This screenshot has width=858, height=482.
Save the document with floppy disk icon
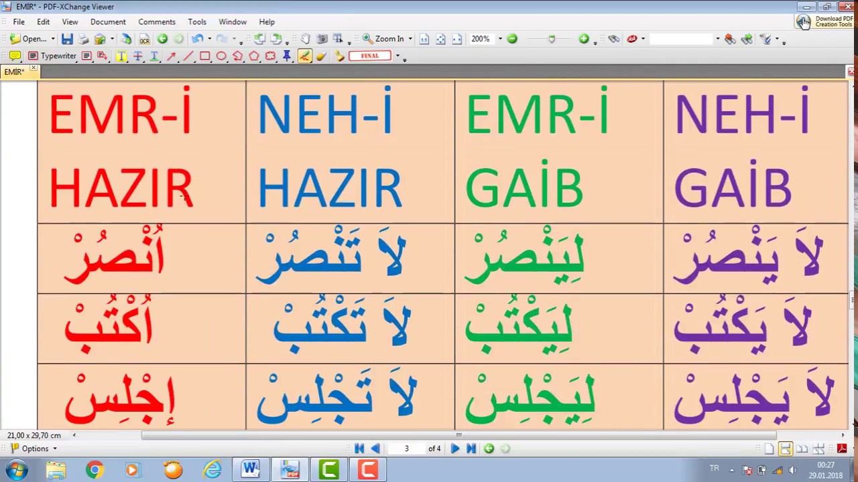tap(67, 39)
